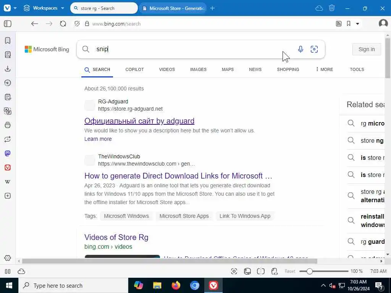Click the Learn more link
The width and height of the screenshot is (391, 293).
tap(98, 139)
